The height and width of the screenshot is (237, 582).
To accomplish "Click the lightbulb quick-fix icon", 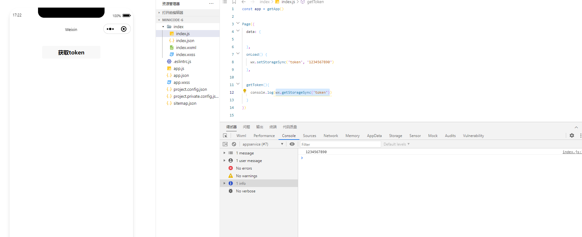I will click(245, 91).
